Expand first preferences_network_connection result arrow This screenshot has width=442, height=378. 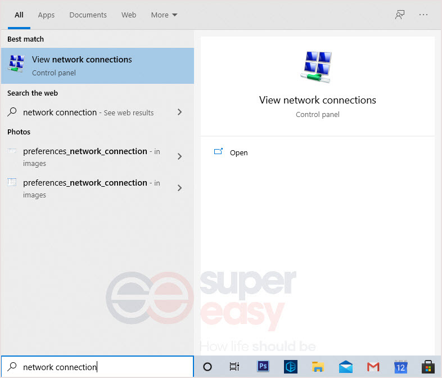(179, 156)
